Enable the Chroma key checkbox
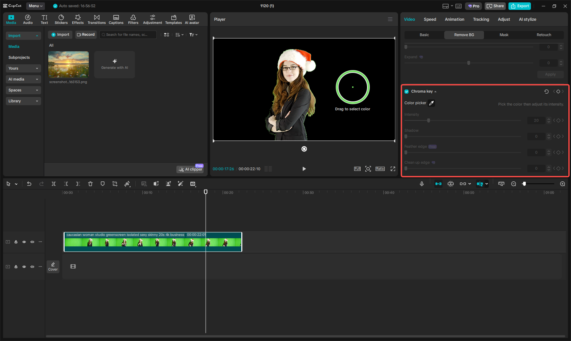Screen dimensions: 571x341 tap(406, 91)
